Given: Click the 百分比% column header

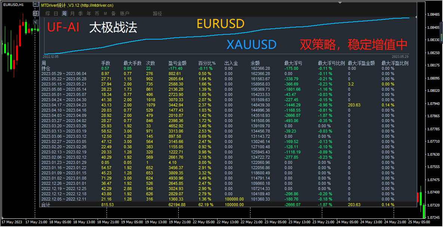Looking at the screenshot, I should click(x=207, y=63).
